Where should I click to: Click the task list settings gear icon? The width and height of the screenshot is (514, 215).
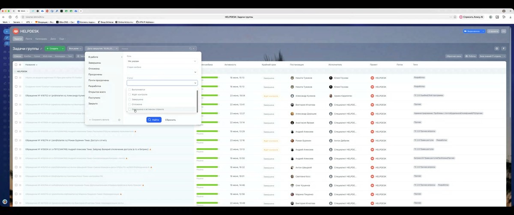click(x=497, y=49)
